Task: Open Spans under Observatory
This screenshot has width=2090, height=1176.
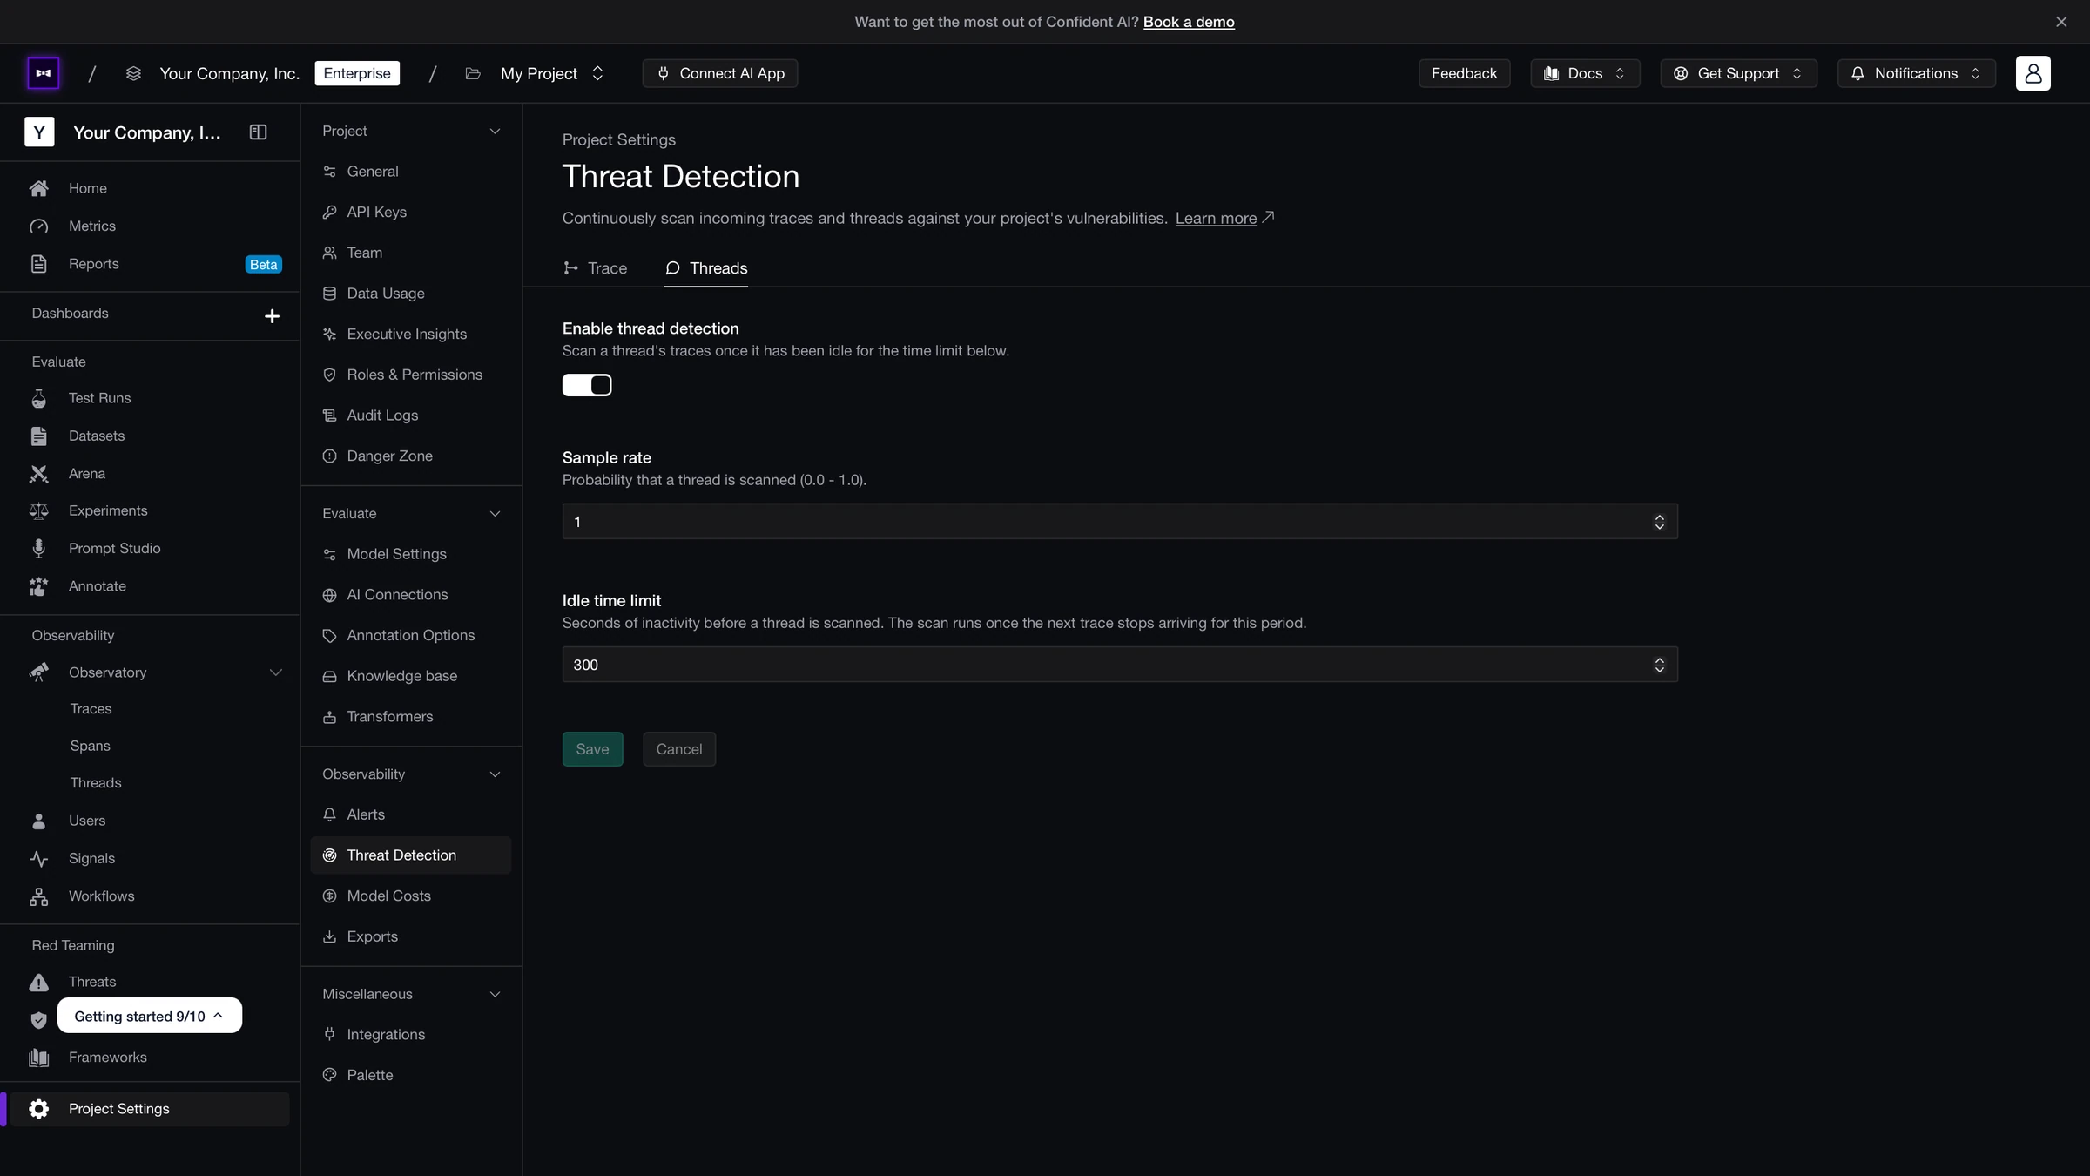Action: point(90,747)
